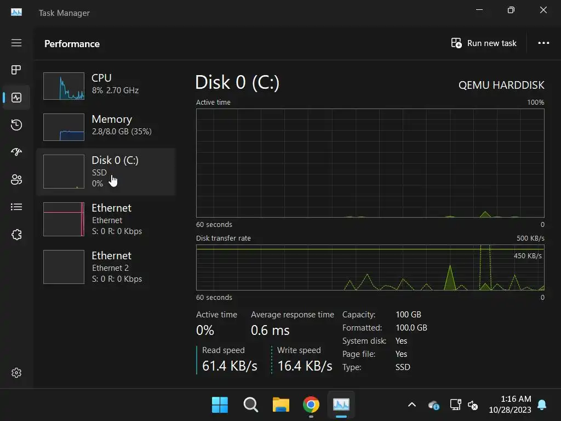Select the Ethernet 2 adapter item

pyautogui.click(x=105, y=267)
